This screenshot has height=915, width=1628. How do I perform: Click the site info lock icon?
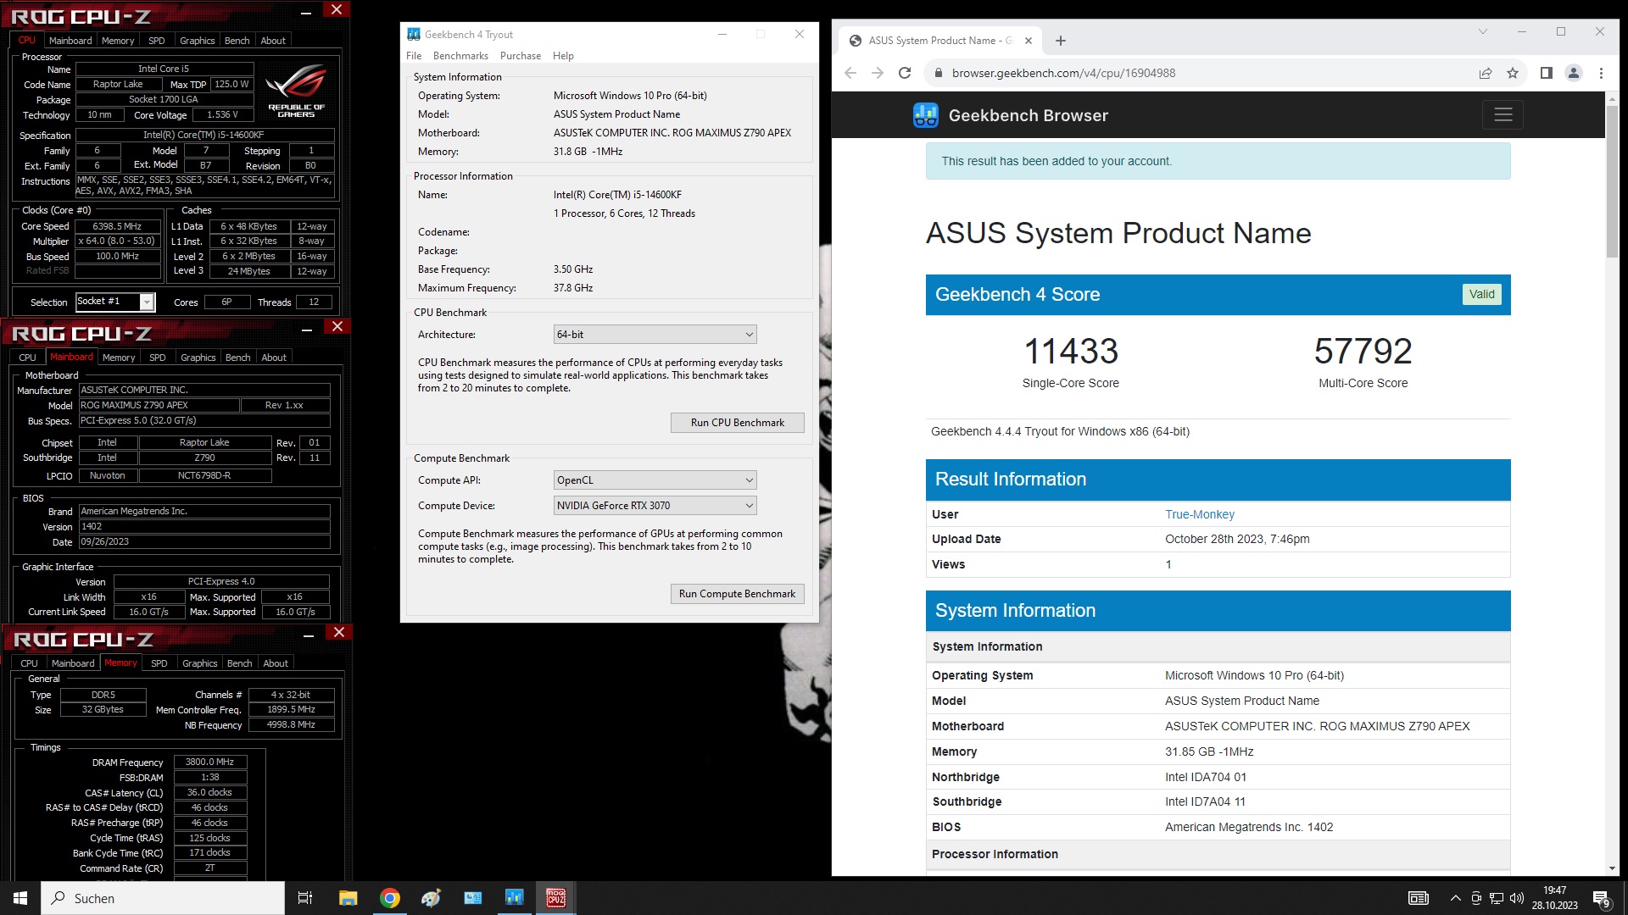[938, 73]
